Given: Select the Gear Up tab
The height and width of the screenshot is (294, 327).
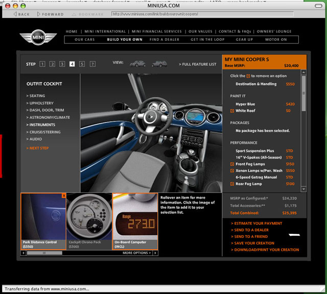Looking at the screenshot, I should point(244,40).
